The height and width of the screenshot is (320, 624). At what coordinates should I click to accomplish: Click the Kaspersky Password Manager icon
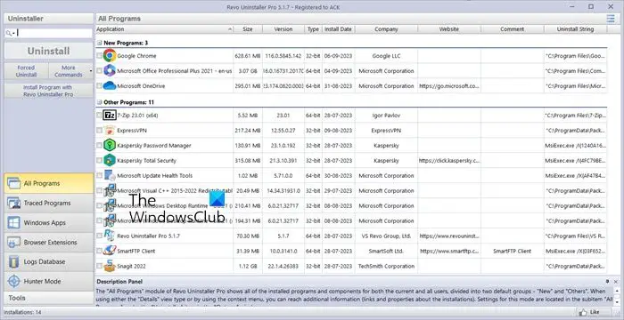tap(110, 145)
